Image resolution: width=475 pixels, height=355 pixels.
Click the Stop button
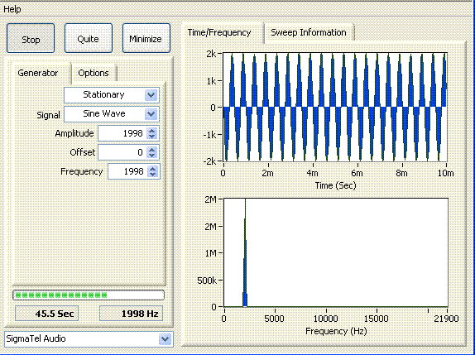[x=31, y=38]
